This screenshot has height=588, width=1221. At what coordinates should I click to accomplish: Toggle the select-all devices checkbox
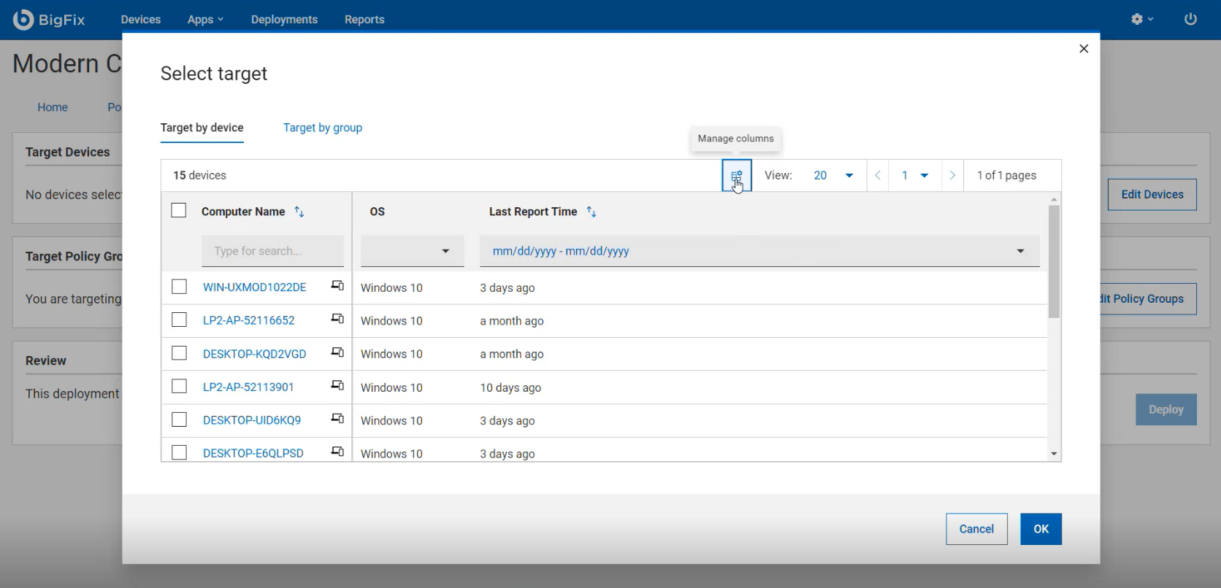point(179,211)
